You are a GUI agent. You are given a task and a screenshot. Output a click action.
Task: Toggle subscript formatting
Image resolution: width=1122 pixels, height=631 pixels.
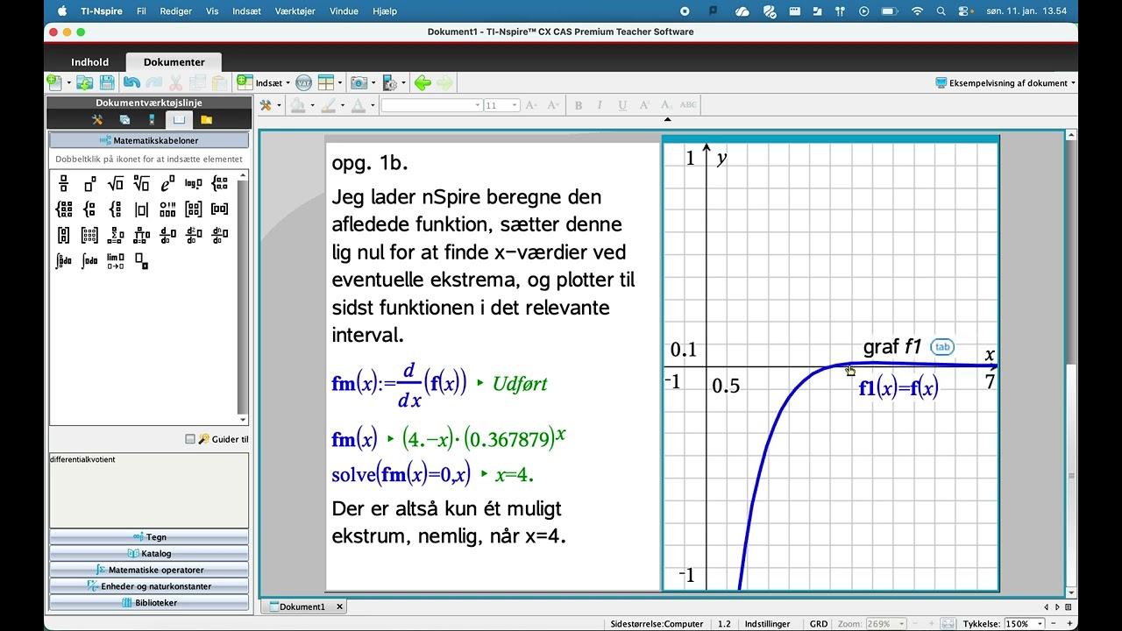tap(666, 105)
